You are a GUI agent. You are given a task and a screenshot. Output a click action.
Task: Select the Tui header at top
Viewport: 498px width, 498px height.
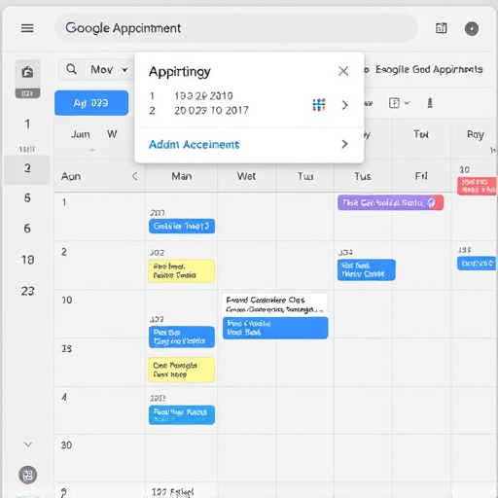[421, 134]
